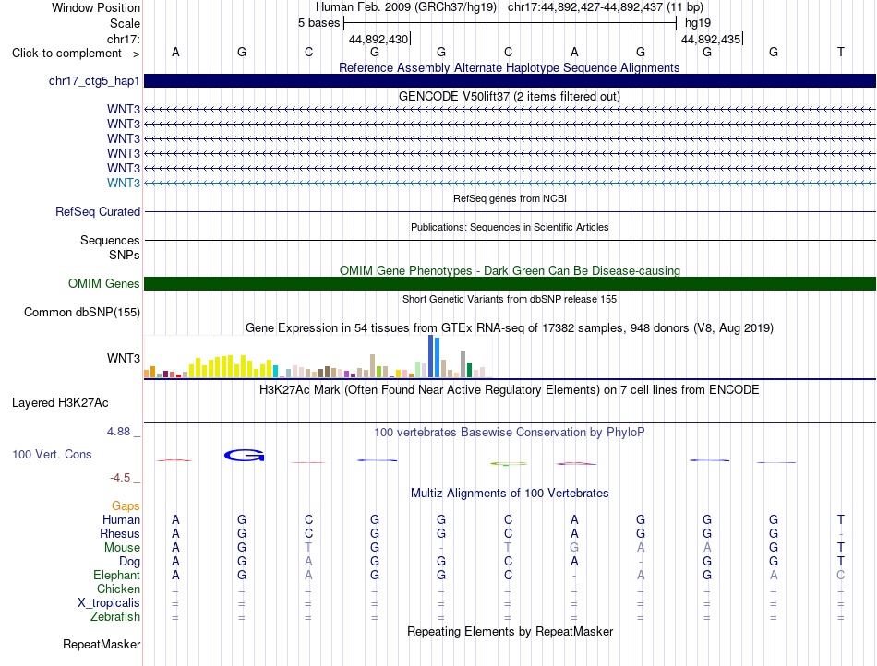Select the Rhesus species row label
This screenshot has width=877, height=666.
(120, 533)
